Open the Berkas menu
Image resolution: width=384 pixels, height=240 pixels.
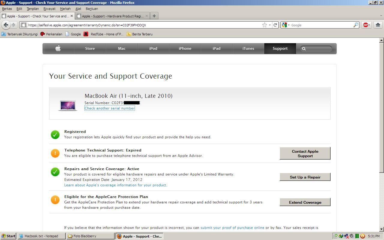coord(7,9)
